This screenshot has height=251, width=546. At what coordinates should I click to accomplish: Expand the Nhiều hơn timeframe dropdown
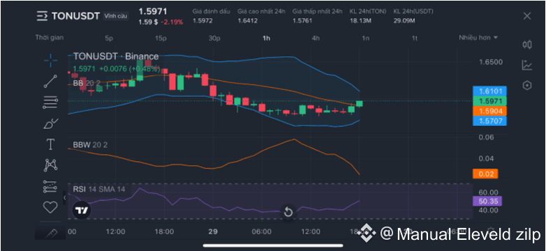[478, 38]
